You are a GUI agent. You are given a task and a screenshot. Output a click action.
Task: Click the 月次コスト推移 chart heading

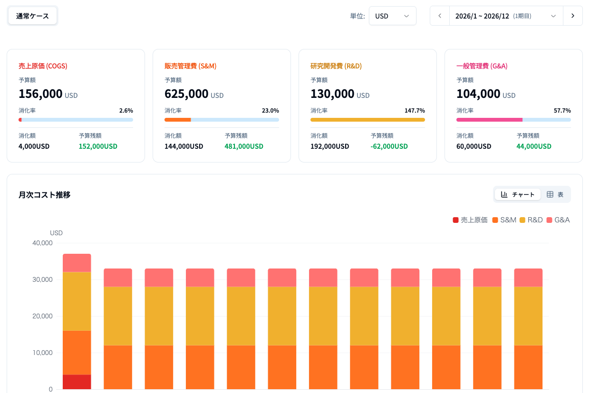click(45, 194)
